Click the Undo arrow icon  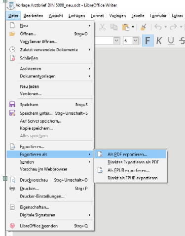coord(158,27)
